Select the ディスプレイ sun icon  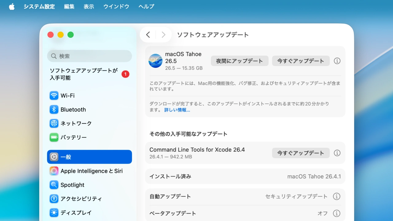point(54,212)
